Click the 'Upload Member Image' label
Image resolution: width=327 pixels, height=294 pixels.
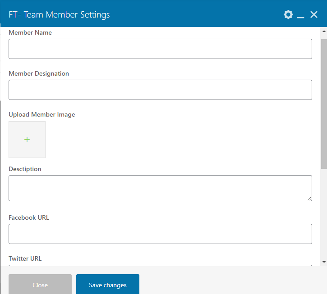click(42, 114)
